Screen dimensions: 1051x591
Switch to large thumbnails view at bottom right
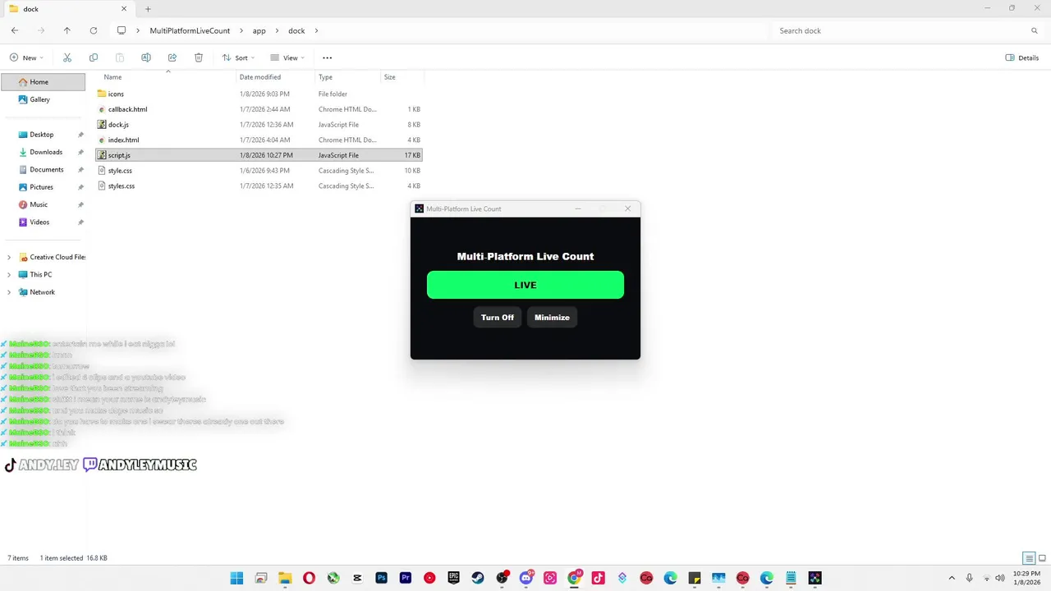[x=1041, y=558]
